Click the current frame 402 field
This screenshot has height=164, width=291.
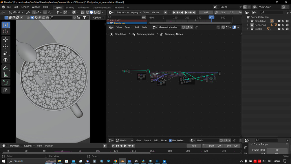pos(206,12)
